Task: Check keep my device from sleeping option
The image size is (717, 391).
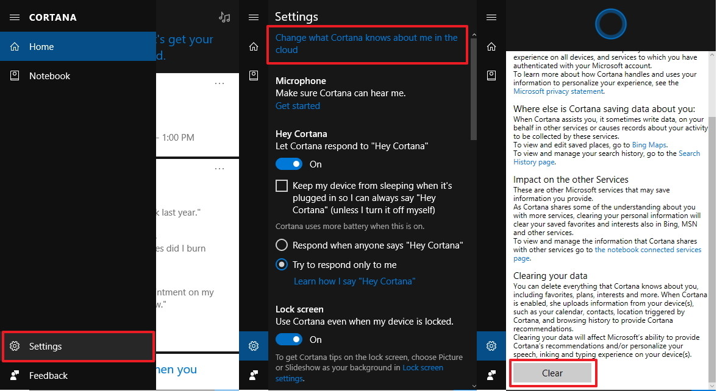Action: [x=282, y=186]
